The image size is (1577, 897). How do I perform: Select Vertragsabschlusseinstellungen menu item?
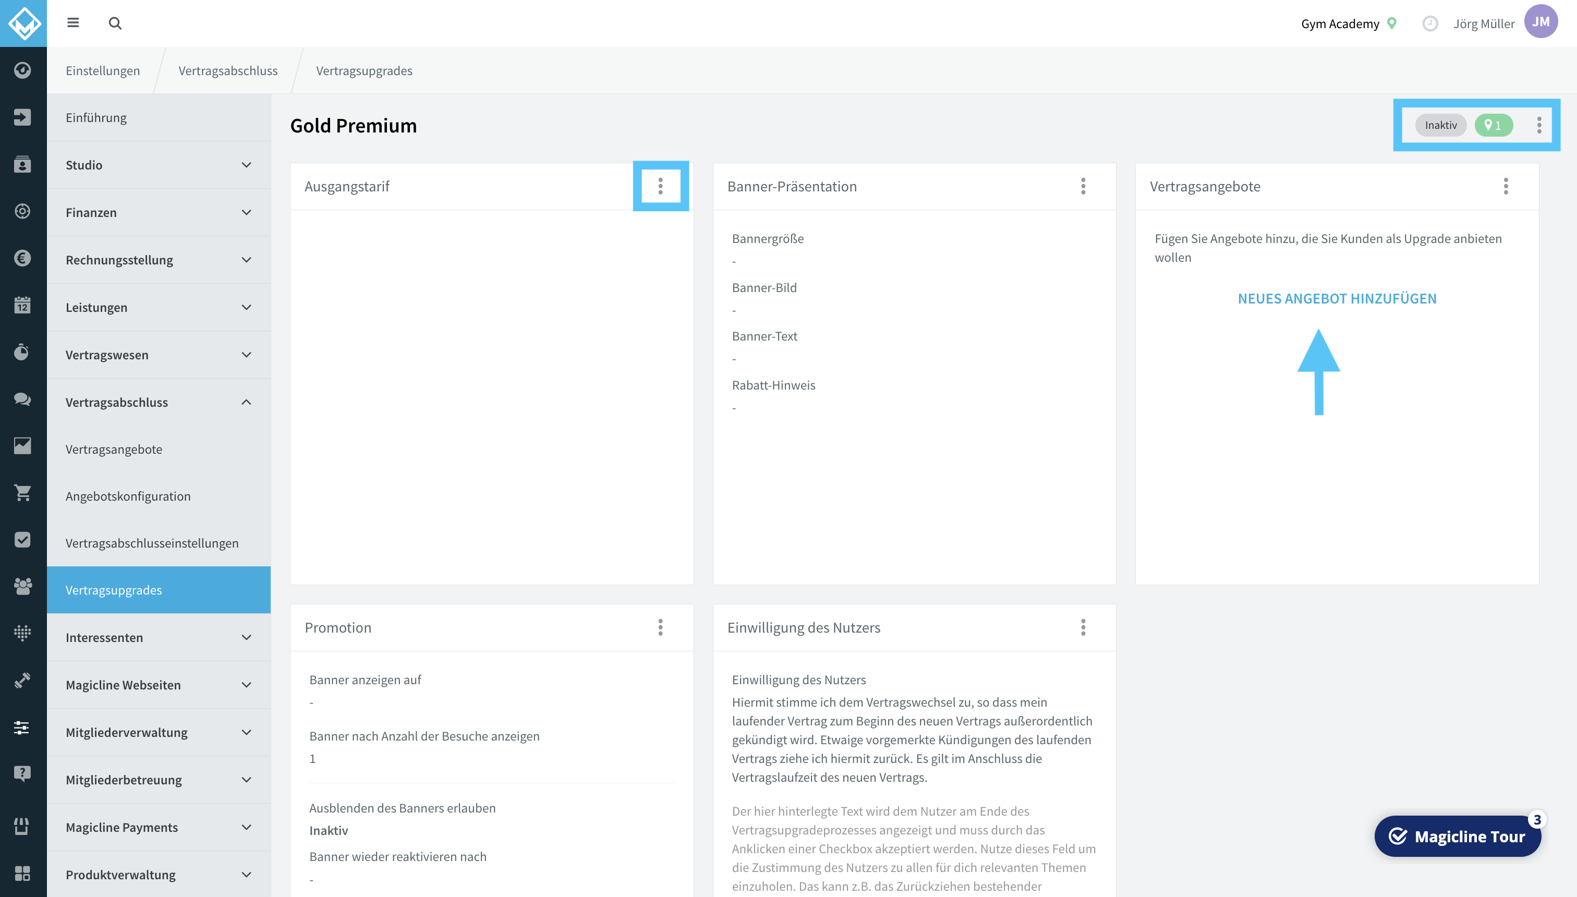[159, 543]
